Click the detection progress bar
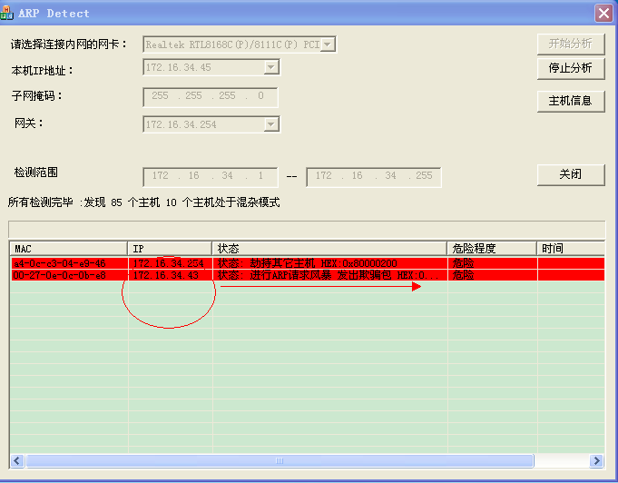 point(307,229)
